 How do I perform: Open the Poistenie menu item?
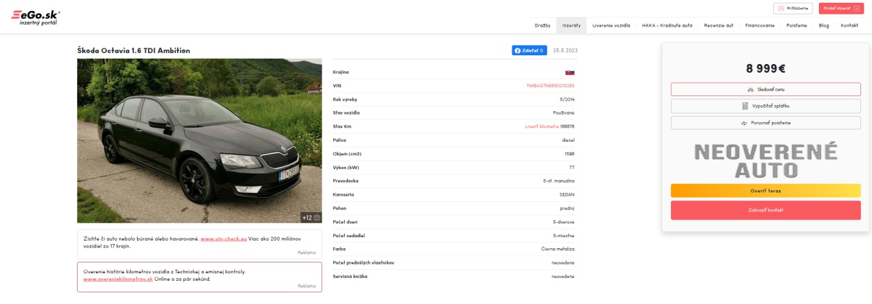[796, 25]
